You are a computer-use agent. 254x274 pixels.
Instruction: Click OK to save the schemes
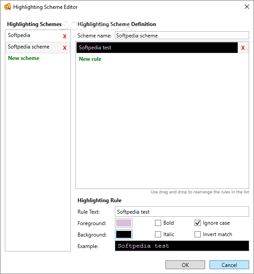coord(185,265)
